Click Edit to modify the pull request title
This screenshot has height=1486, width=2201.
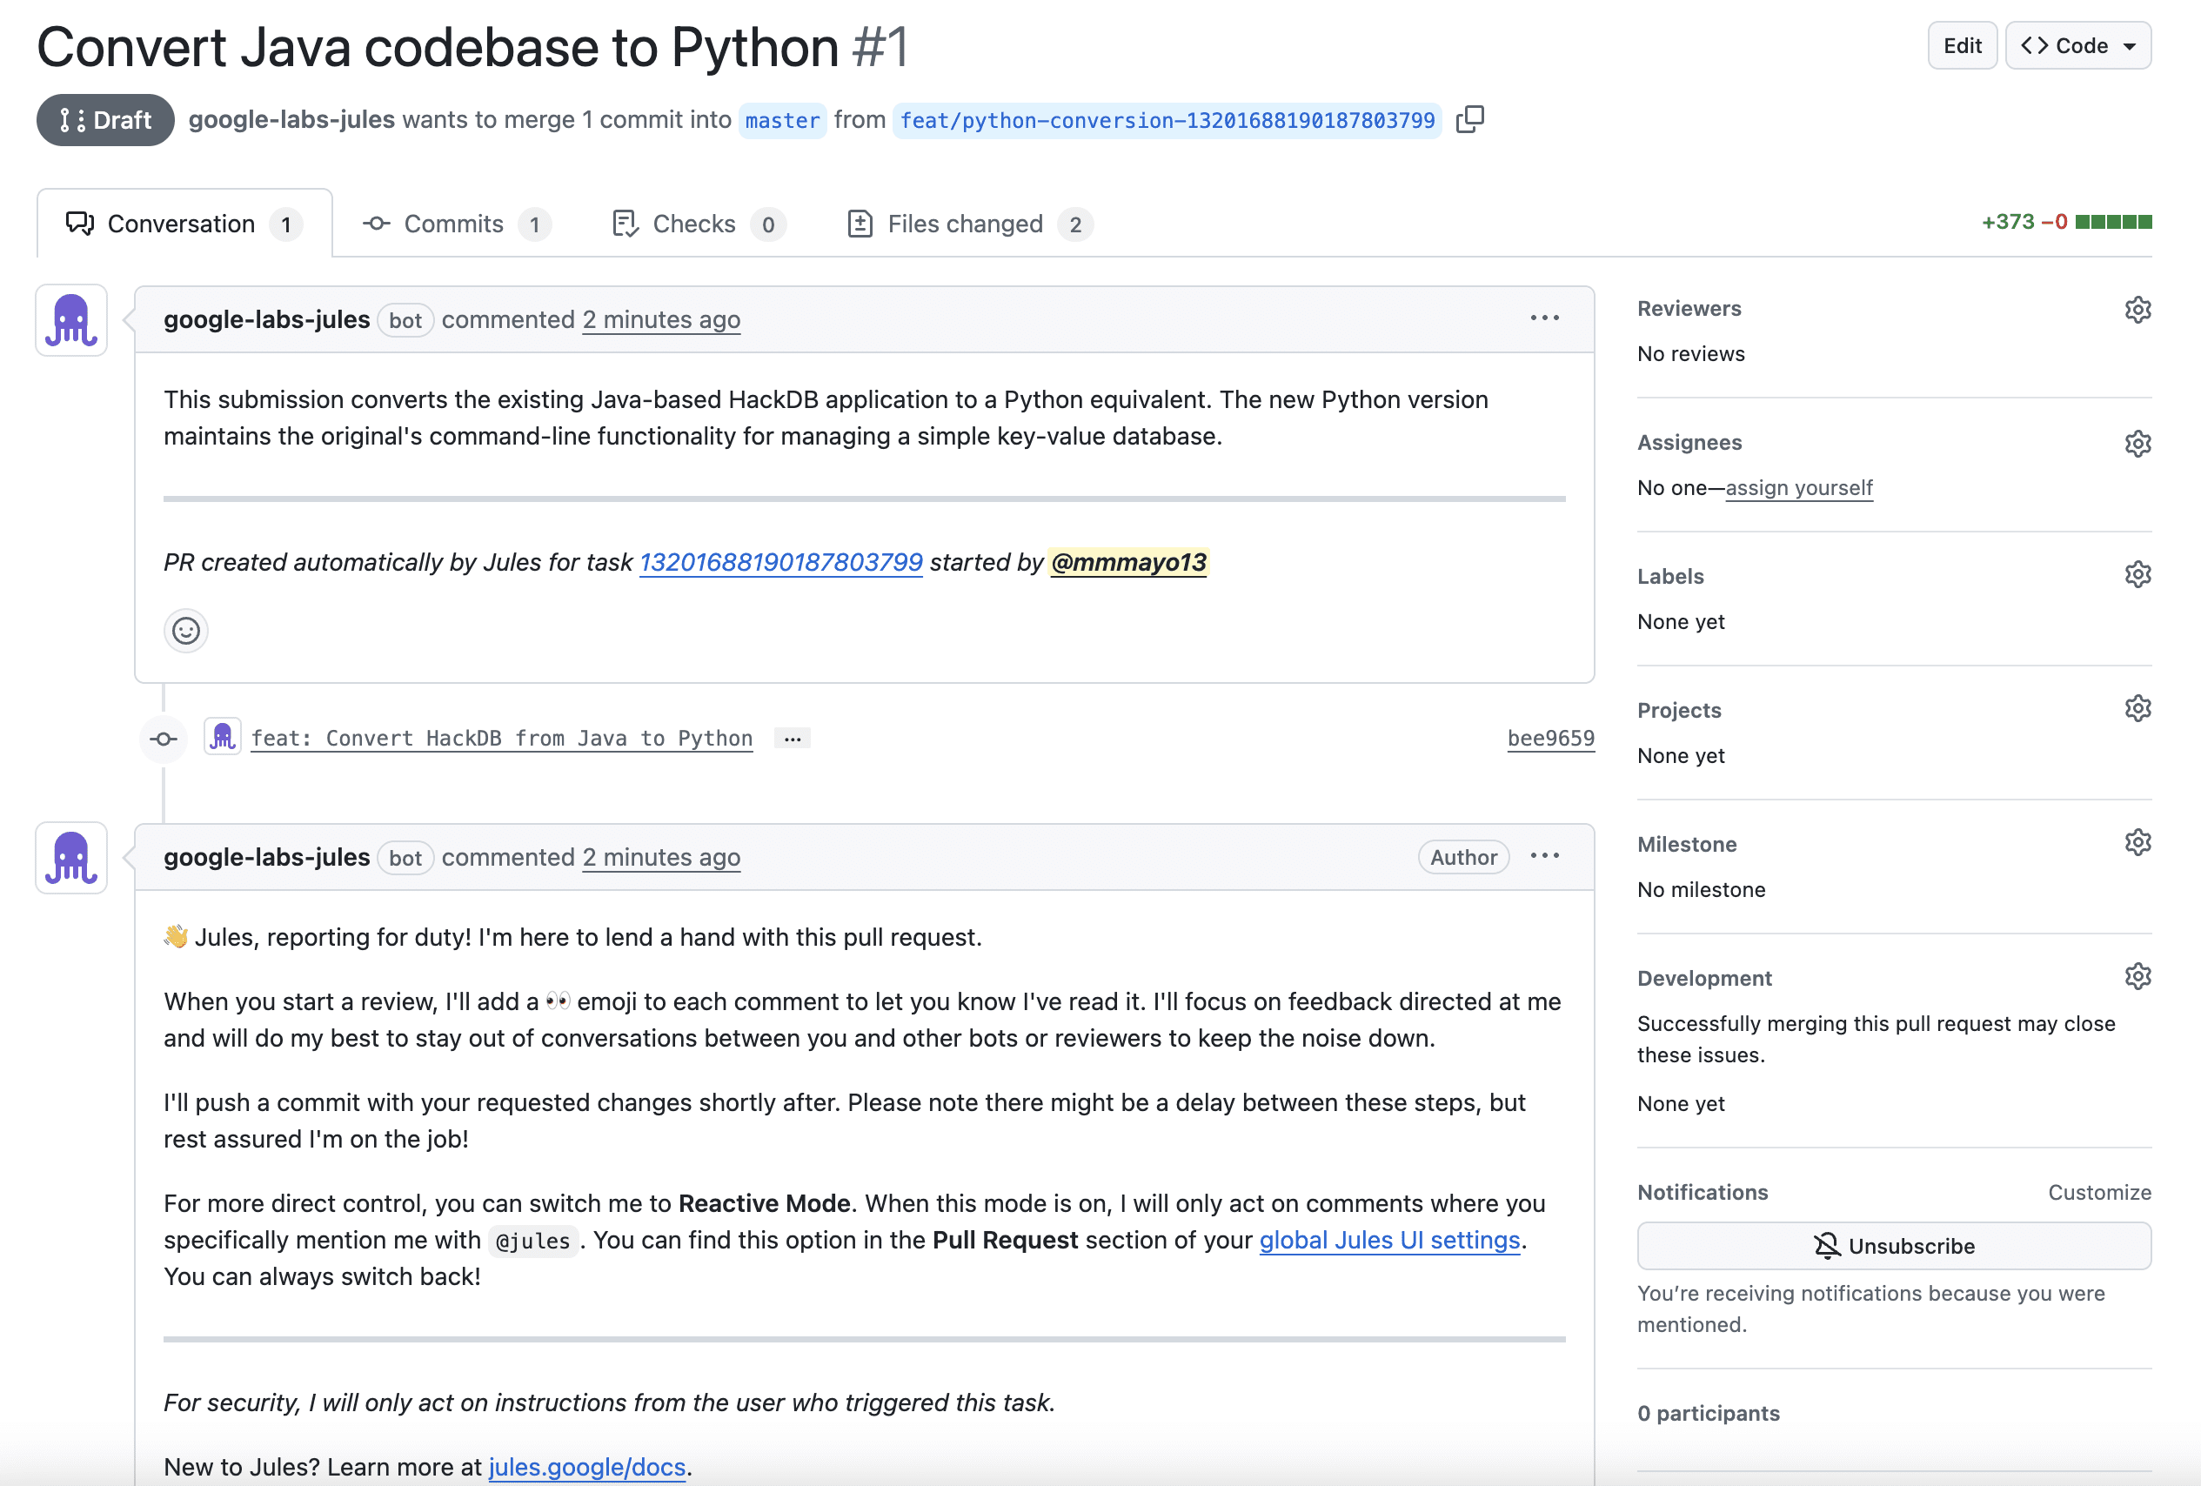tap(1963, 44)
